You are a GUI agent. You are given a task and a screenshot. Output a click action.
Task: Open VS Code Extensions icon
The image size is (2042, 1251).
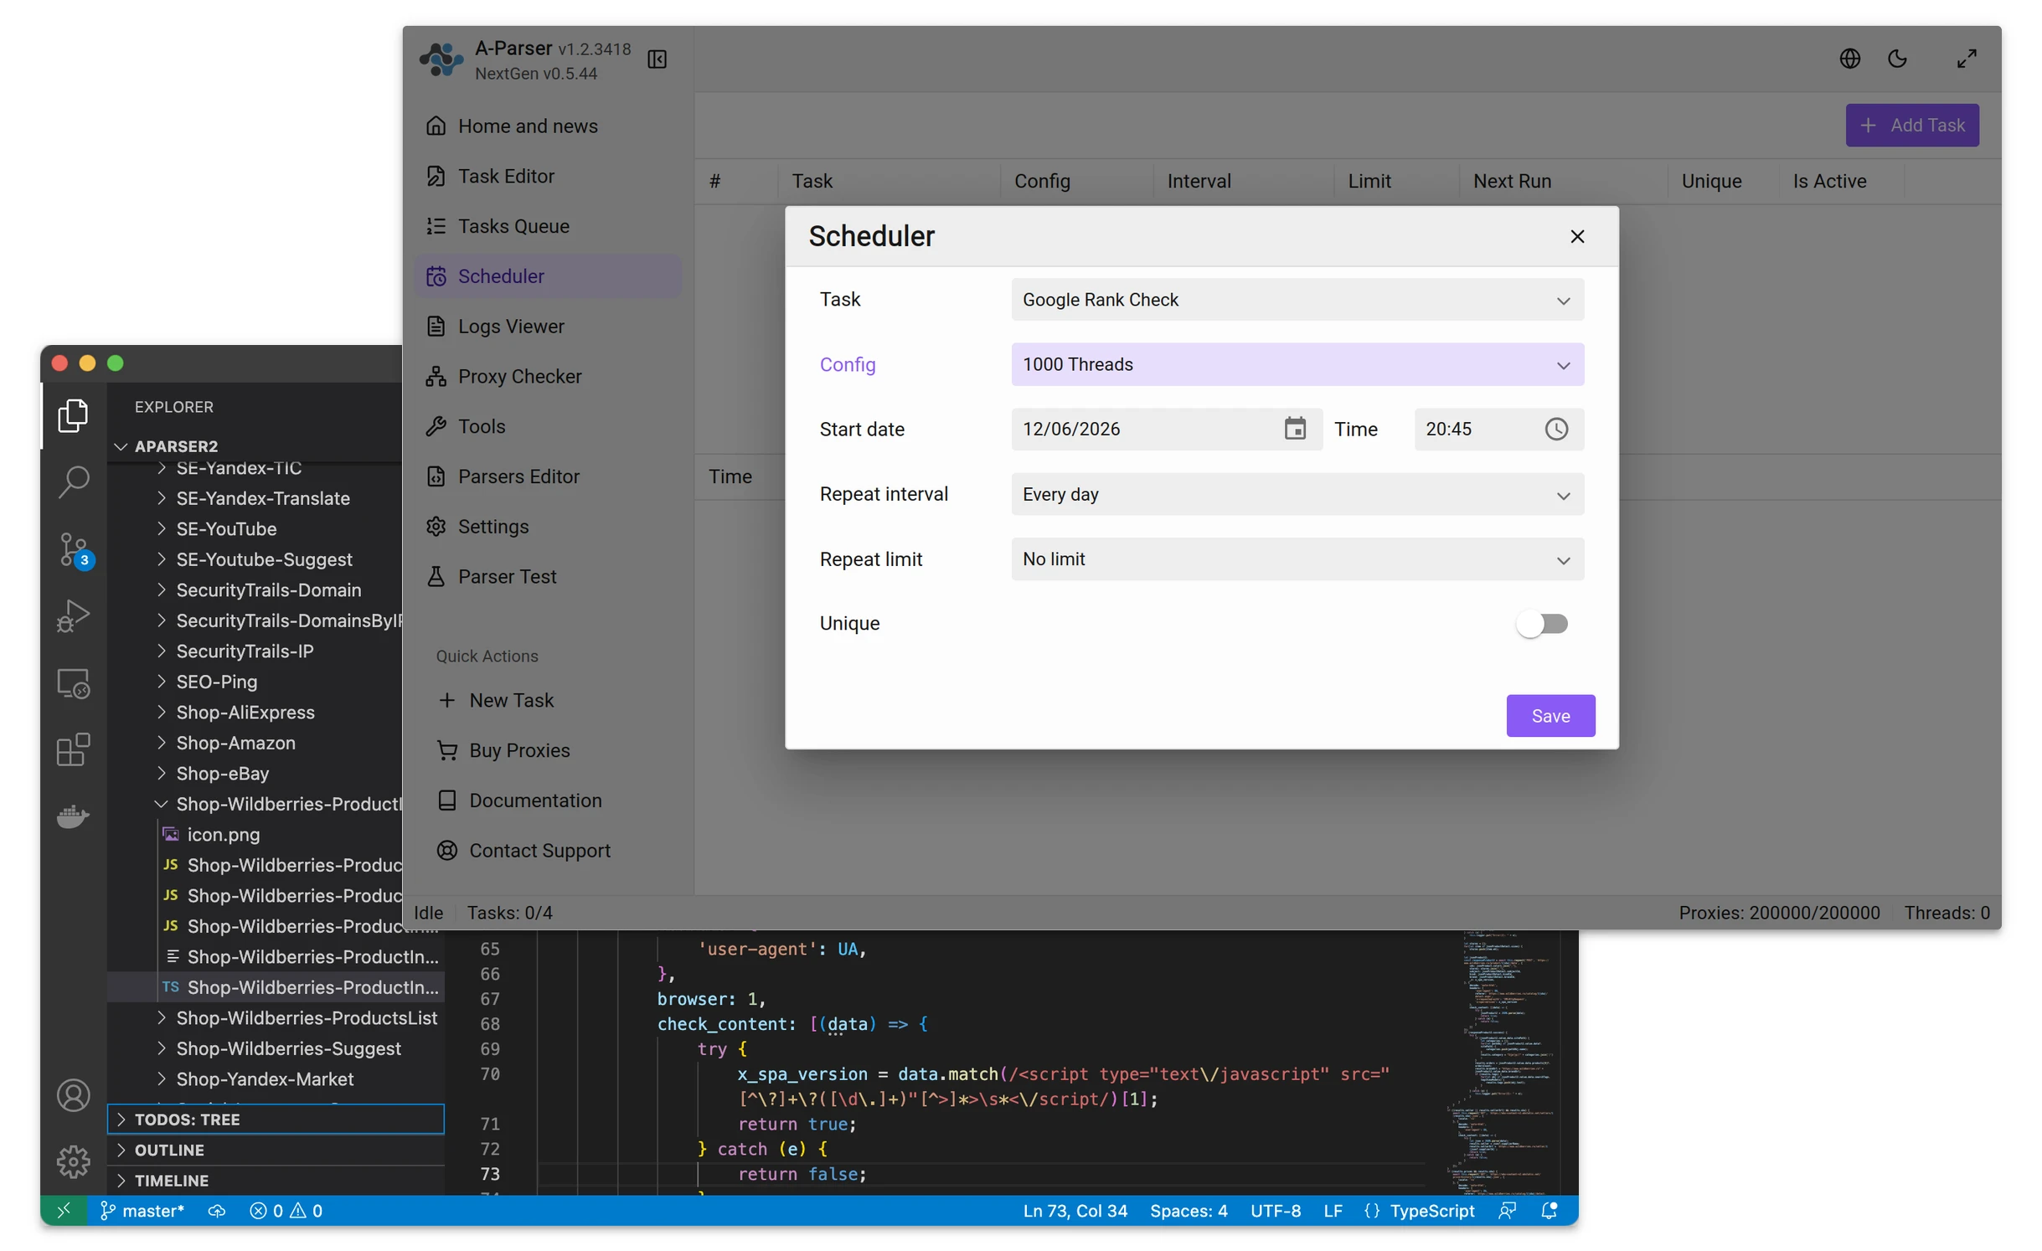click(74, 749)
